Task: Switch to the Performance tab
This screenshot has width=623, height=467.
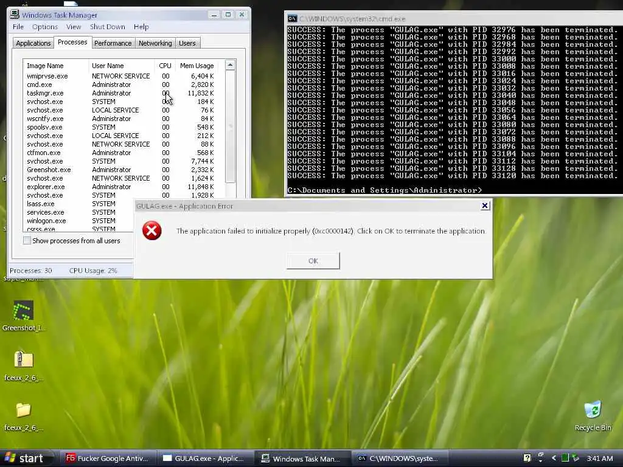Action: (x=113, y=43)
